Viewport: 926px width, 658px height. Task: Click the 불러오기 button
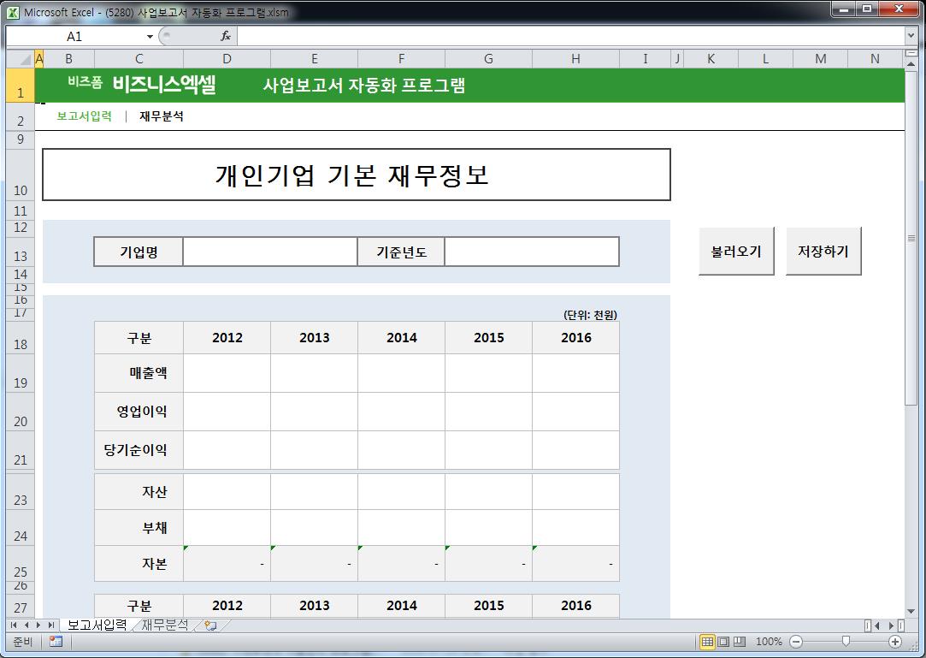736,252
